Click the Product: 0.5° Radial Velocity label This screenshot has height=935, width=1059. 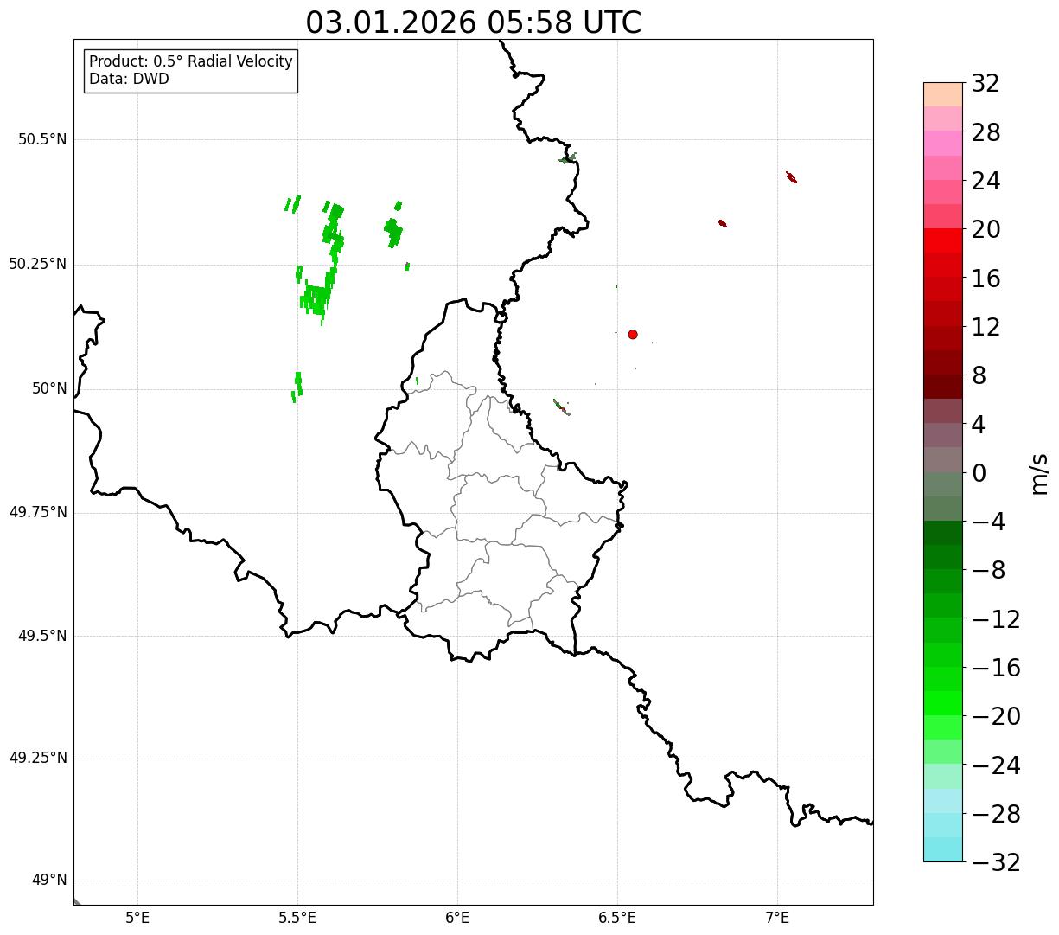pyautogui.click(x=191, y=62)
